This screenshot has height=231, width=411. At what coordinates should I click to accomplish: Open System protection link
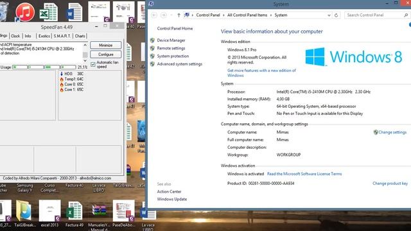[173, 56]
